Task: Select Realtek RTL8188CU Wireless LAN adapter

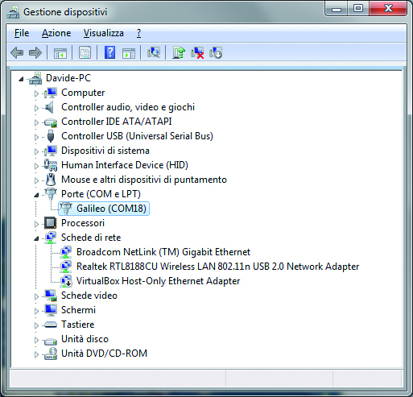Action: [217, 267]
